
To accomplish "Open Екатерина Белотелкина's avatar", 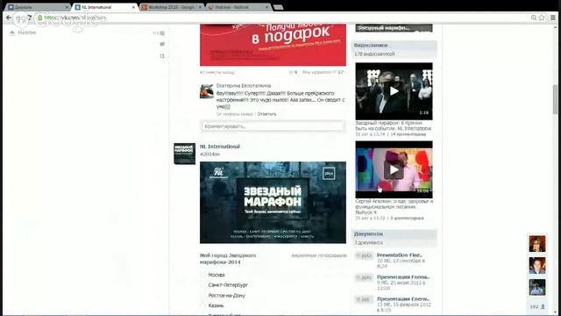I will coord(207,91).
